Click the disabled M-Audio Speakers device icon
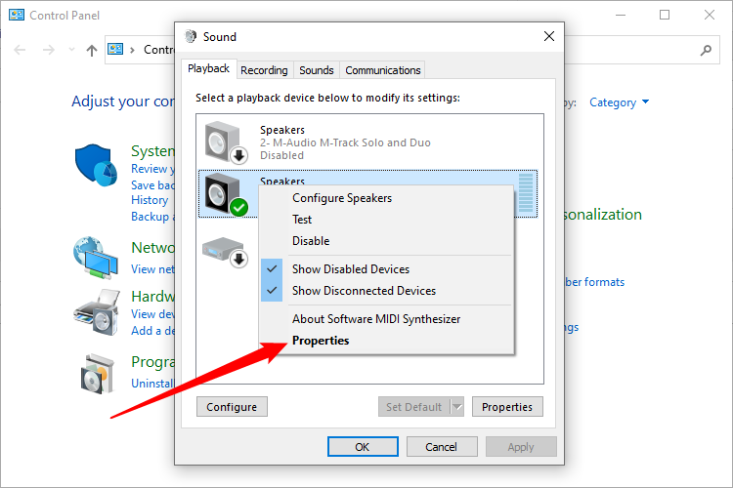Screen dimensions: 733x488 tap(226, 142)
